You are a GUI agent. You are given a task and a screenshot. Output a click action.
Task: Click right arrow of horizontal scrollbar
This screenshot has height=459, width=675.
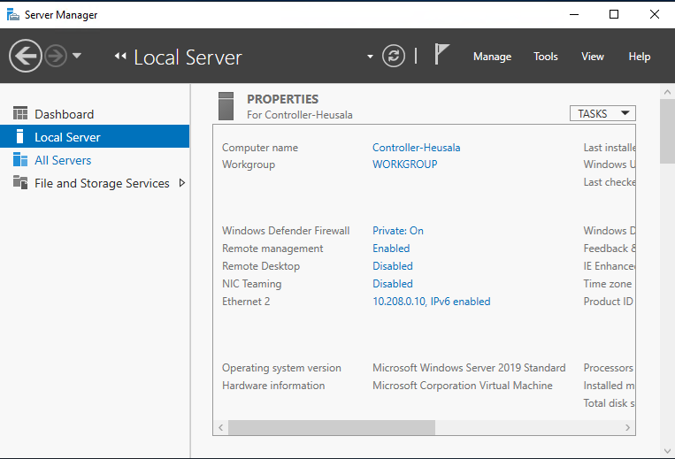627,427
